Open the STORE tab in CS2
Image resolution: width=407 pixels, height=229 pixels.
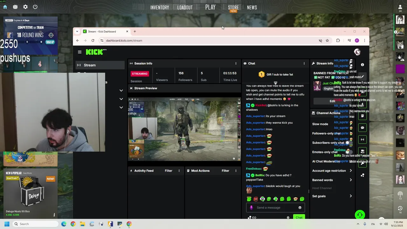click(233, 7)
